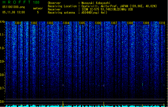168x107 pixels.
Task: Click the 1308 time marker
Action: coord(130,23)
